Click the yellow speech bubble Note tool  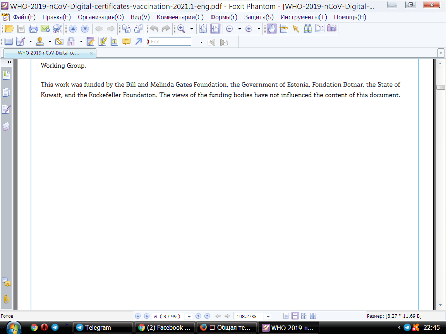pos(126,41)
